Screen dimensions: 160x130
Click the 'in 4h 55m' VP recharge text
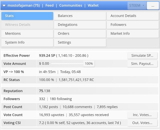pos(47,72)
